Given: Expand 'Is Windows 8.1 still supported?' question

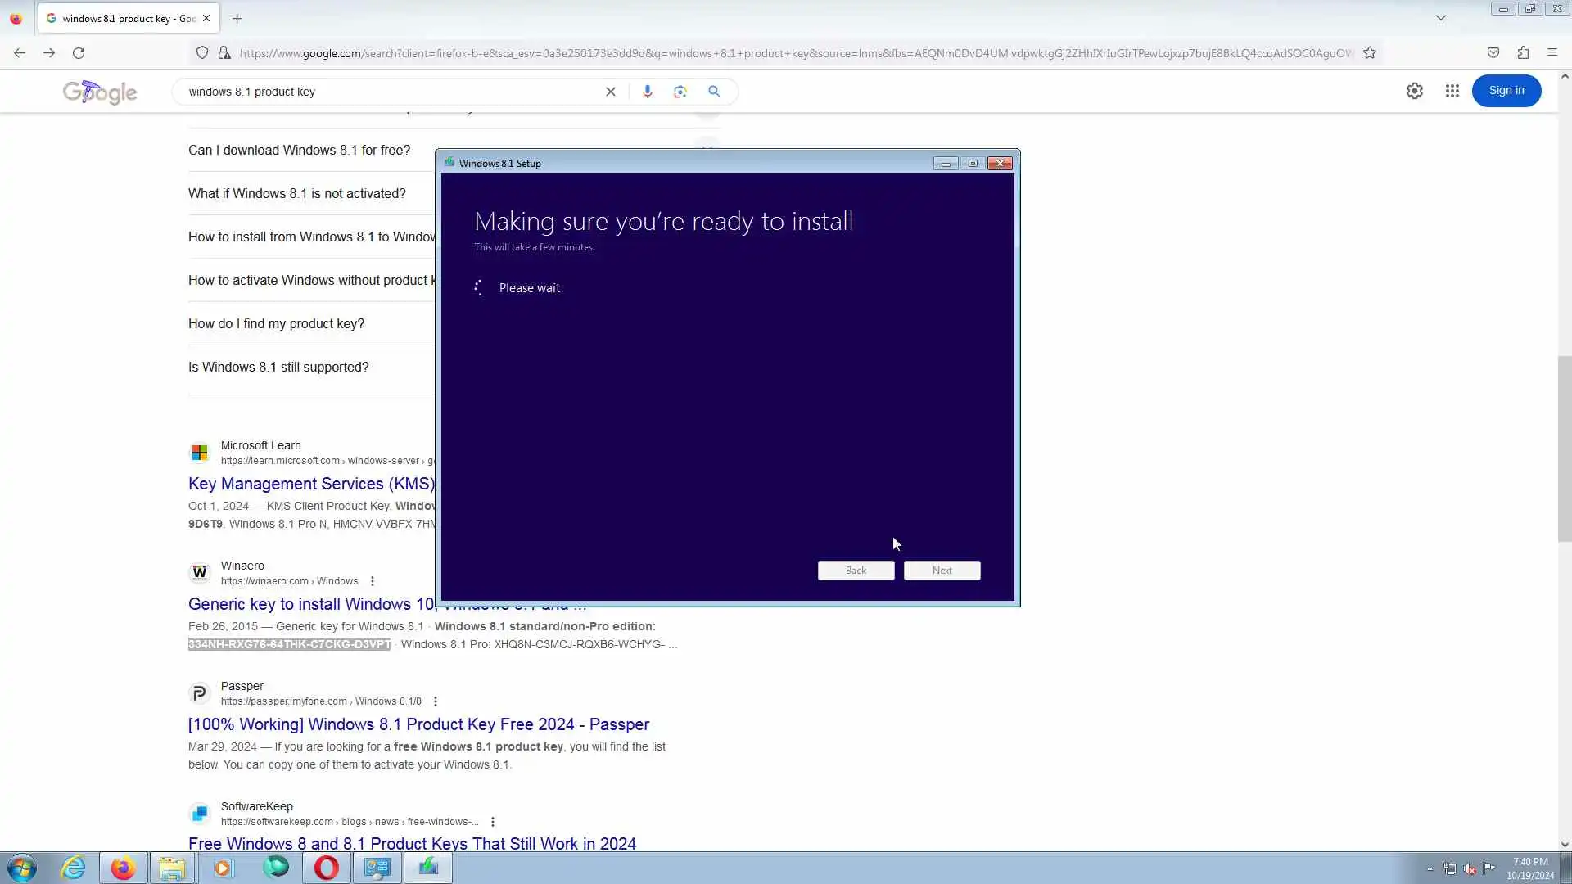Looking at the screenshot, I should (x=278, y=368).
